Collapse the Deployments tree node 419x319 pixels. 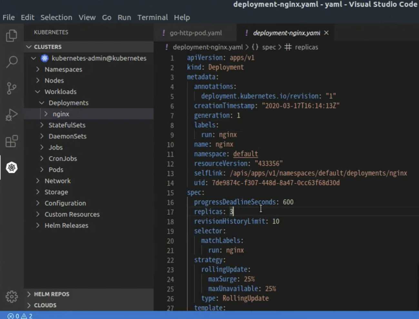[x=42, y=103]
